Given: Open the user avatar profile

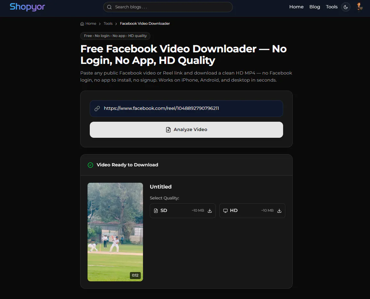Looking at the screenshot, I should (x=359, y=7).
